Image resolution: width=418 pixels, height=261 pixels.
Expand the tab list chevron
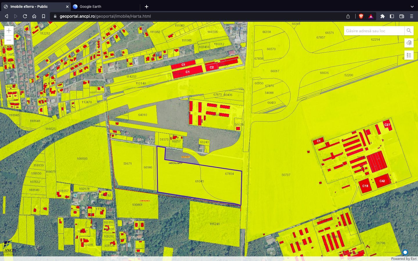pyautogui.click(x=412, y=6)
